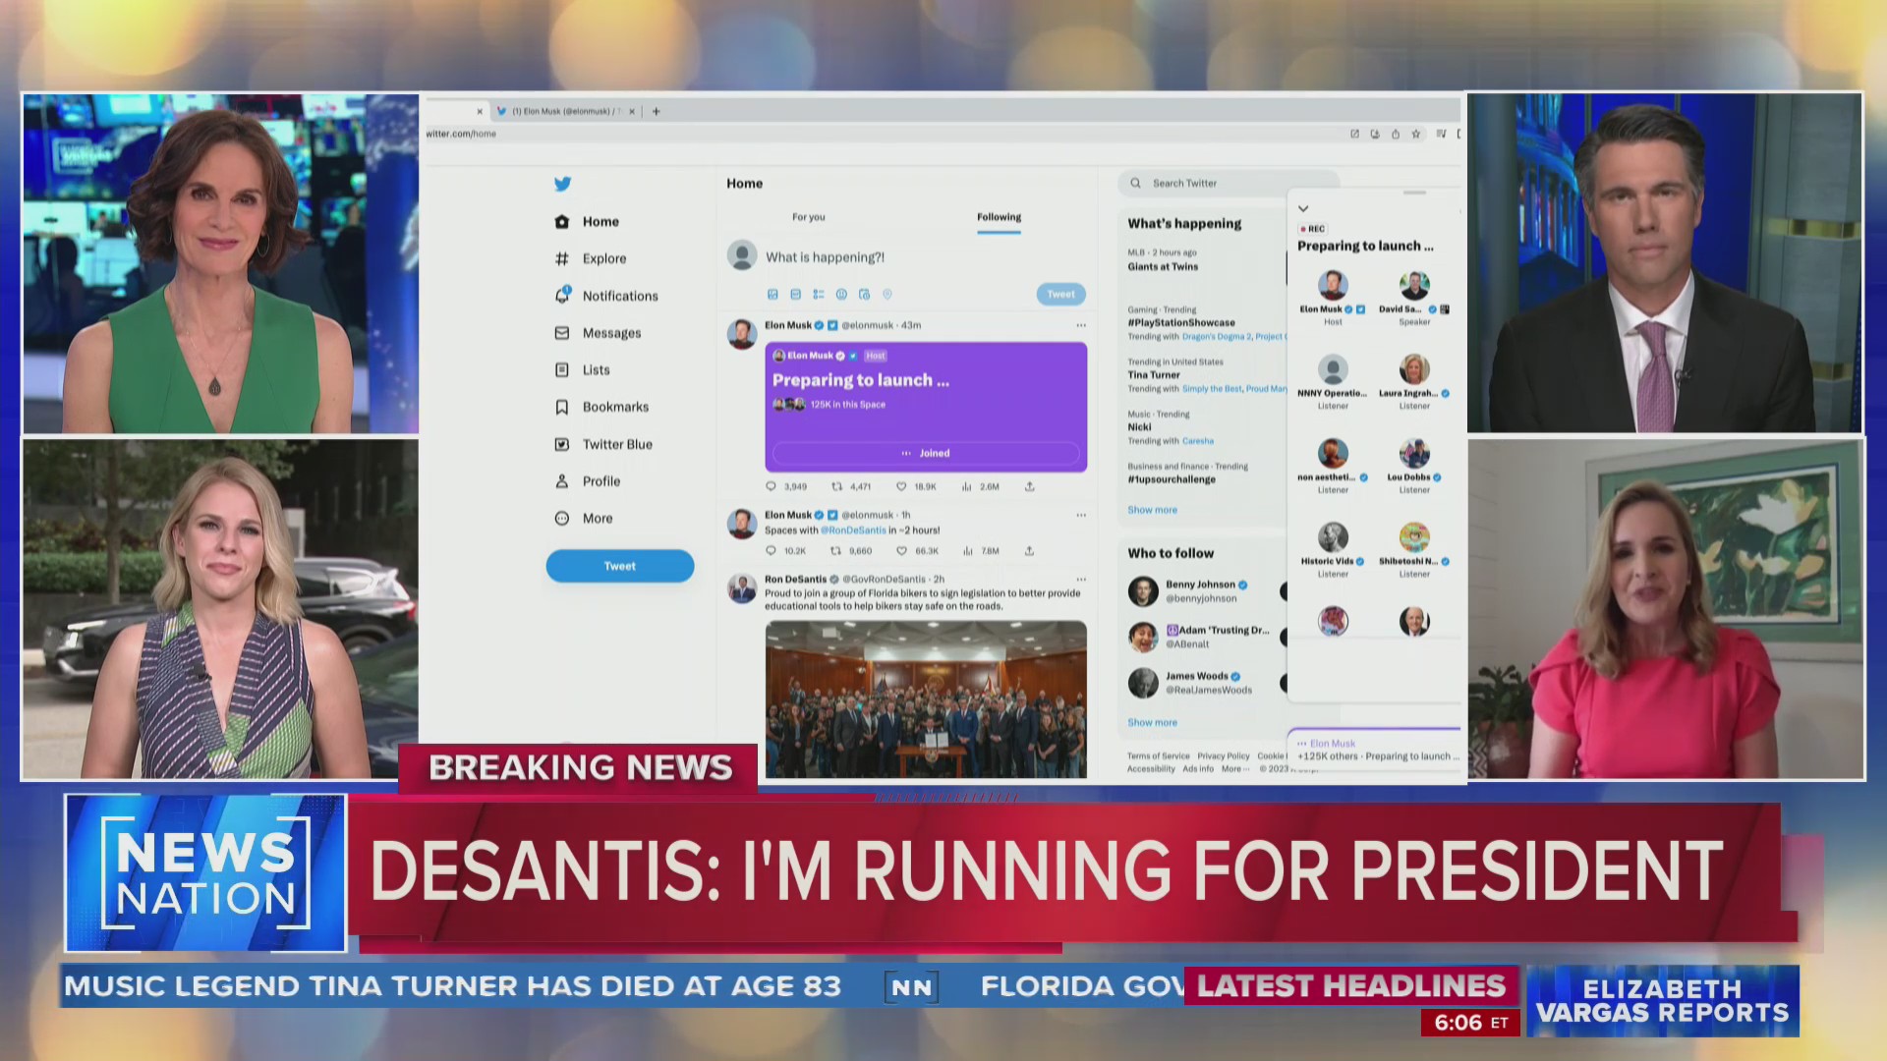Collapse the Spaces panel with the chevron
Screen dimensions: 1887x1061
coord(1302,208)
